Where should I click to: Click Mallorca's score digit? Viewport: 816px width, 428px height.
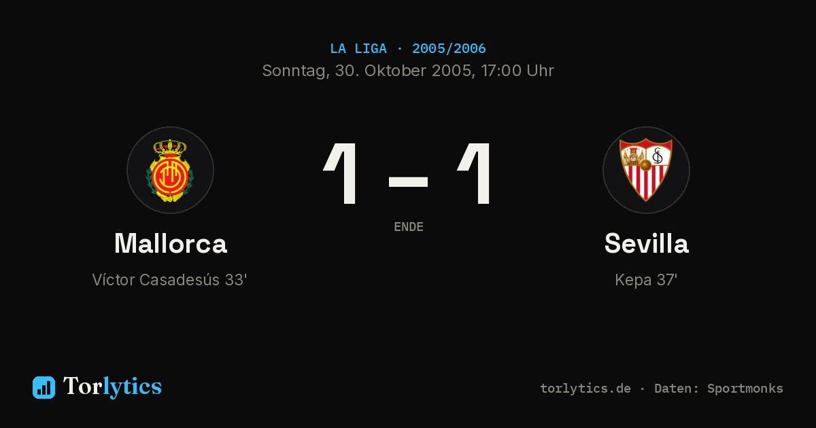tap(341, 173)
